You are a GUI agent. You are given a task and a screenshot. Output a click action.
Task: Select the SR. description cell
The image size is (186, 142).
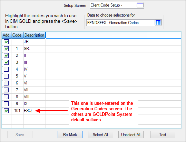[x=35, y=49]
